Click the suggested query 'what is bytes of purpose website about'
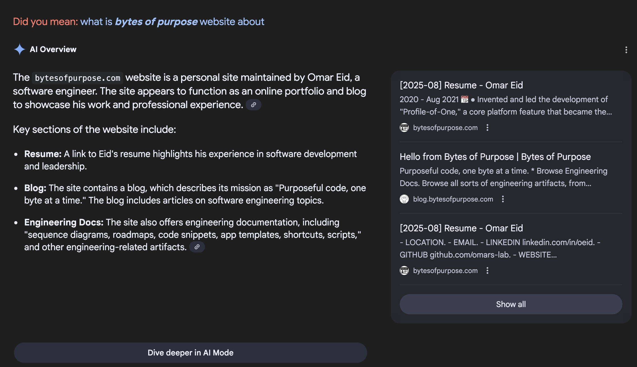 point(172,22)
